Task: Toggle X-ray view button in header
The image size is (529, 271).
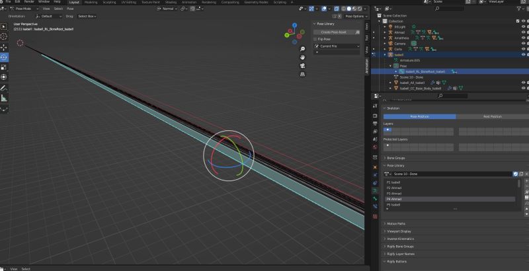Action: (x=337, y=9)
